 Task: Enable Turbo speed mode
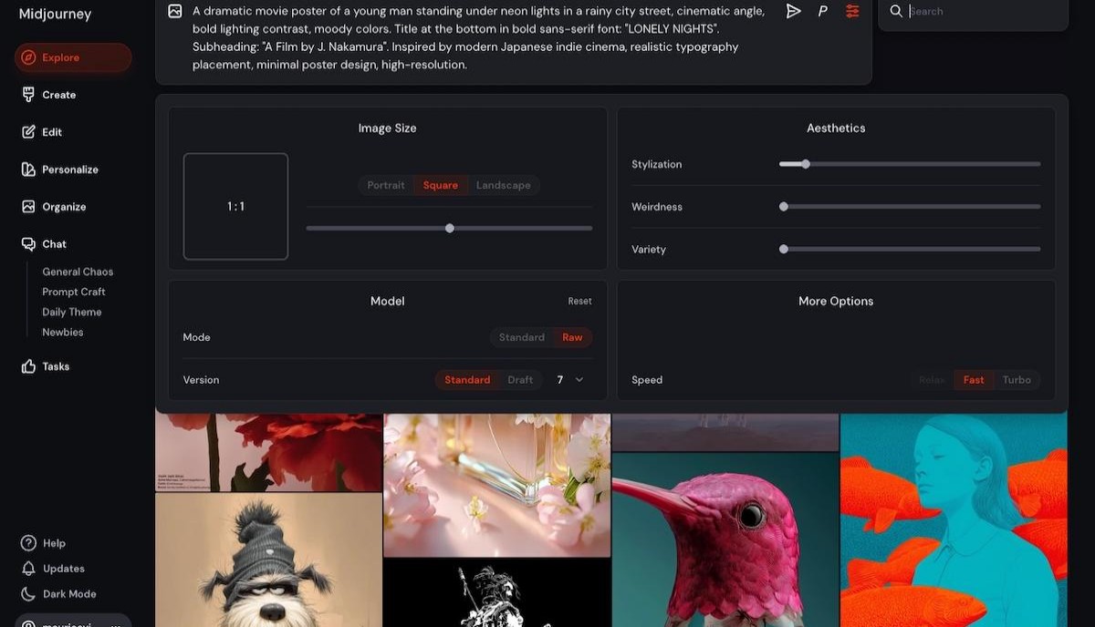(x=1017, y=379)
